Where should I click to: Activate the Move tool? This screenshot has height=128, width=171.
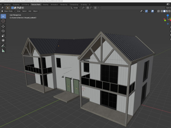(x=3, y=26)
